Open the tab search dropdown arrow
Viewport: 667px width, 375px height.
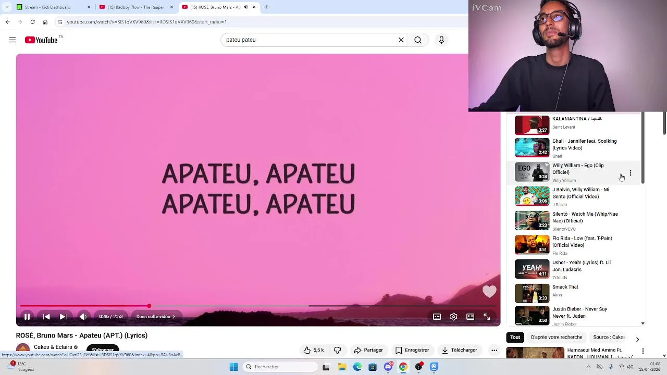[7, 7]
